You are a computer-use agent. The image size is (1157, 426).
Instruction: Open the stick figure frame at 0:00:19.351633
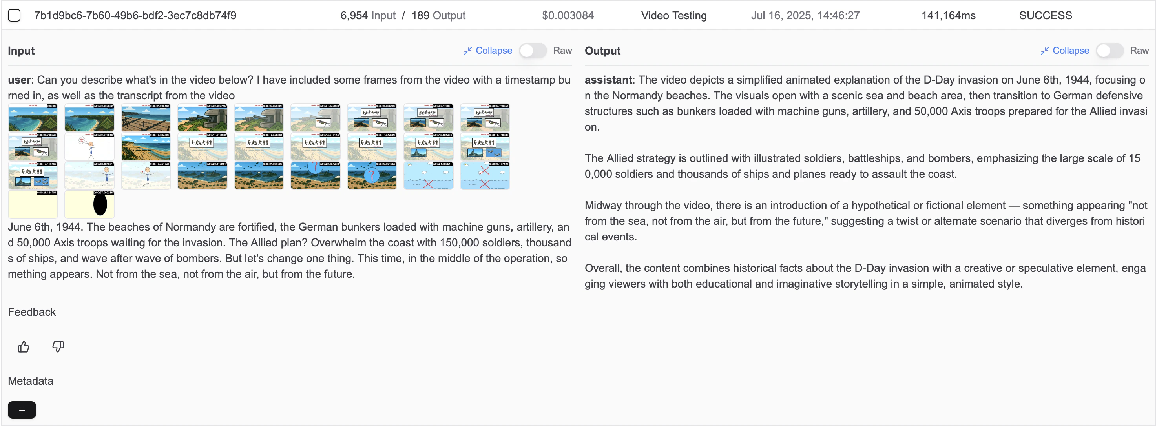(146, 175)
